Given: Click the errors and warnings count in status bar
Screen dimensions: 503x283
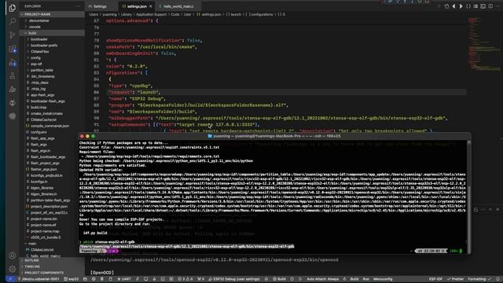Looking at the screenshot, I should pos(185,279).
